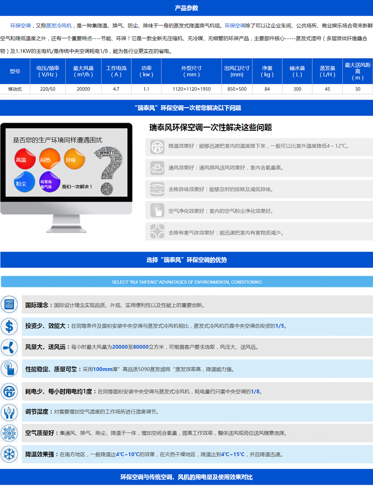Click the gray icon beside 通风效果好

pyautogui.click(x=157, y=168)
